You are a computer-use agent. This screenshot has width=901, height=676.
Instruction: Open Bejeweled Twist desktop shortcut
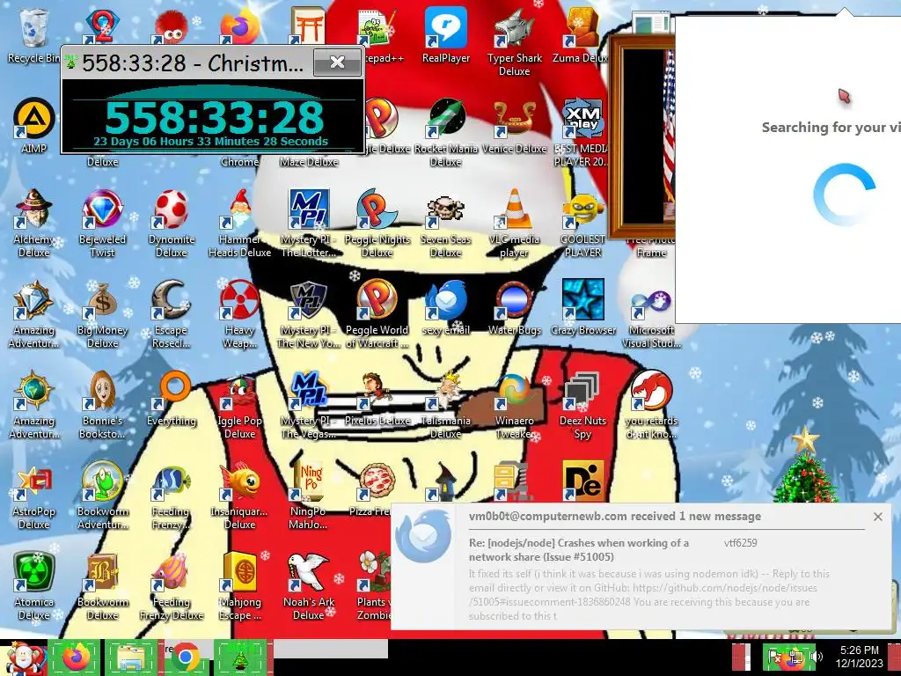tap(102, 224)
